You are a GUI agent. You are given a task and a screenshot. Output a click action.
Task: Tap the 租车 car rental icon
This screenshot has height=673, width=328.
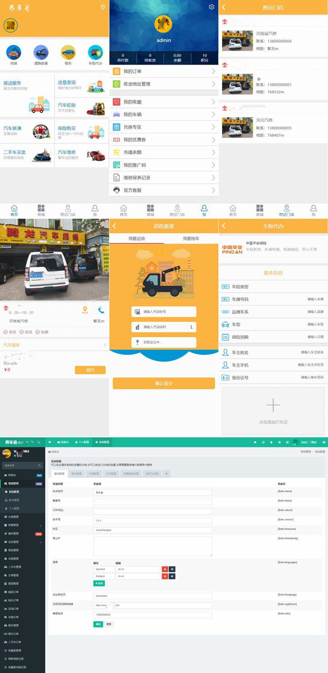68,52
